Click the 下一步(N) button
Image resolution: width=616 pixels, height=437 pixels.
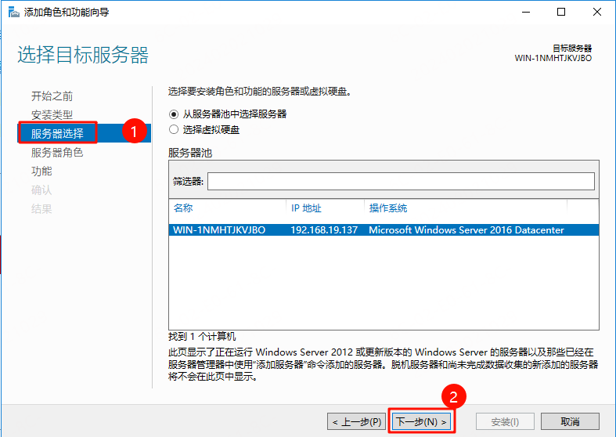click(x=422, y=421)
